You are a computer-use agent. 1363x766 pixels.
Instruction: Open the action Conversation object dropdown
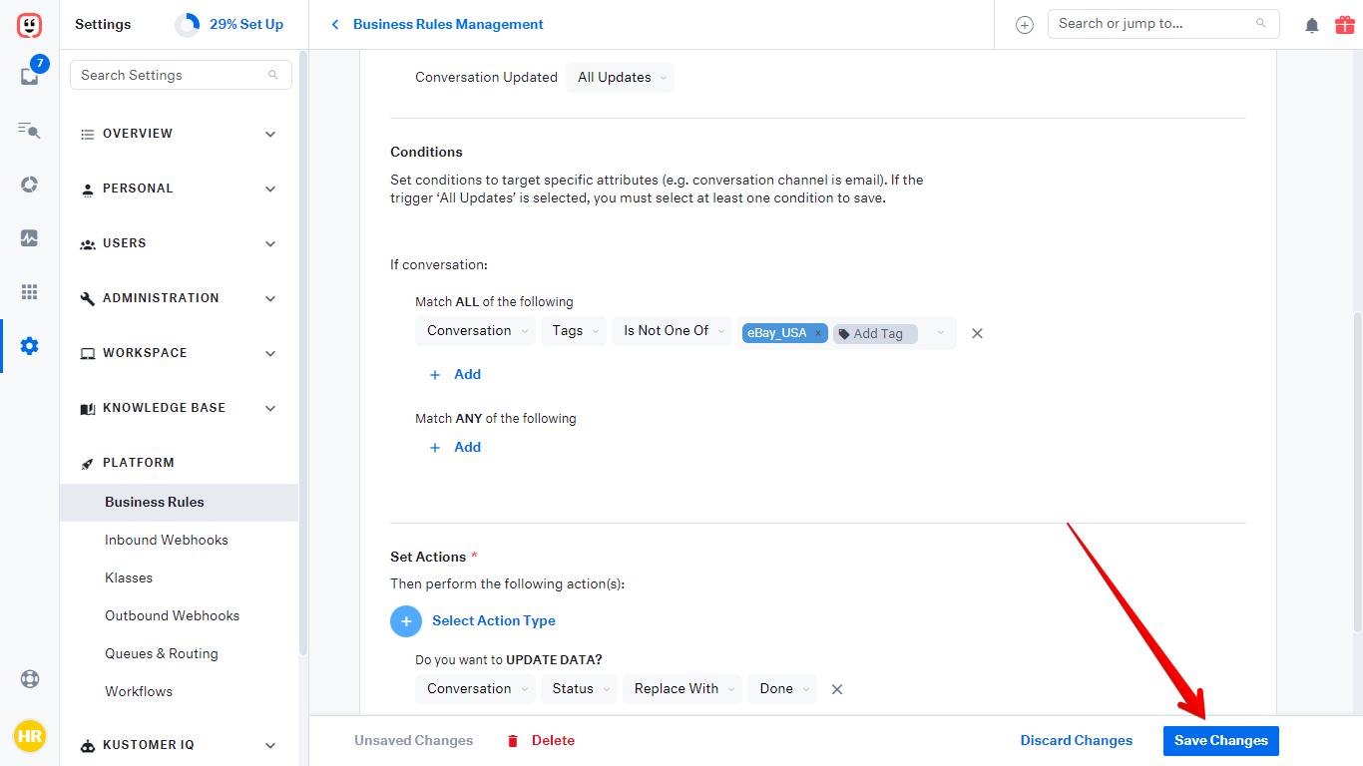coord(475,689)
